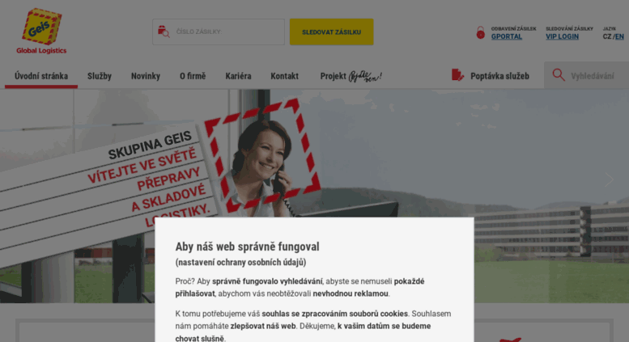Select CZ language option
This screenshot has width=629, height=342.
coord(606,36)
